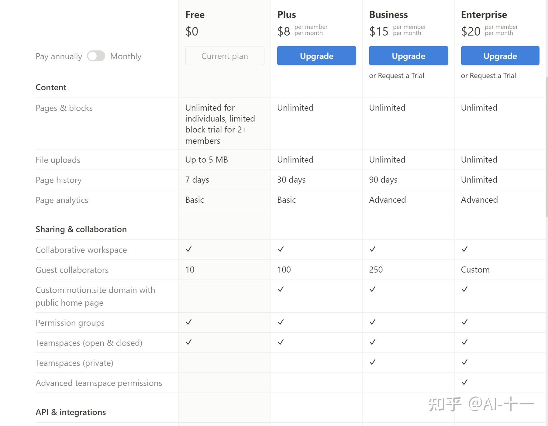This screenshot has width=548, height=426.
Task: Click the Upgrade button under Enterprise plan
Action: pos(500,56)
